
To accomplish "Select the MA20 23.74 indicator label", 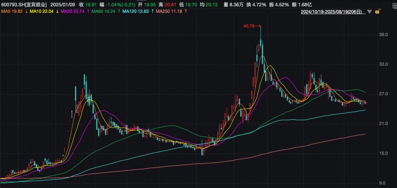I will (x=72, y=11).
